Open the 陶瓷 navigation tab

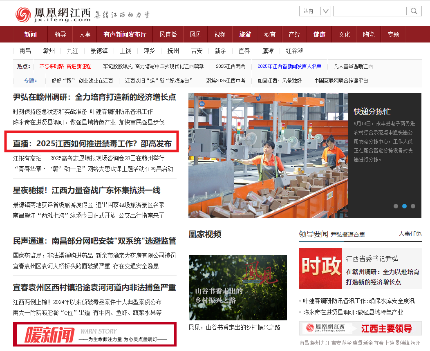(369, 35)
